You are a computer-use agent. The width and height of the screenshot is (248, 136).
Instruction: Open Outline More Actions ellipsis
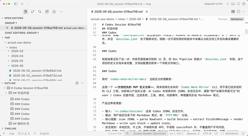pyautogui.click(x=82, y=83)
